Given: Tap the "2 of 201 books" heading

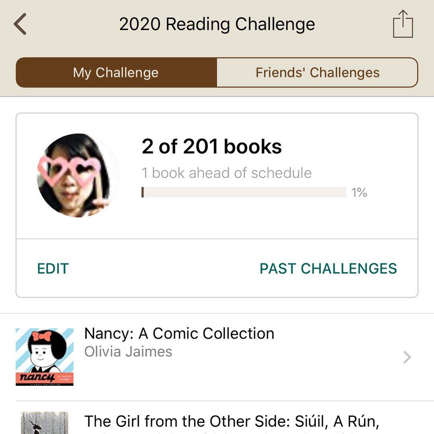Looking at the screenshot, I should 212,147.
